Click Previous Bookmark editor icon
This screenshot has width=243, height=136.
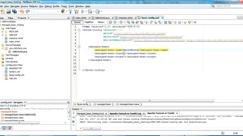(x=151, y=22)
